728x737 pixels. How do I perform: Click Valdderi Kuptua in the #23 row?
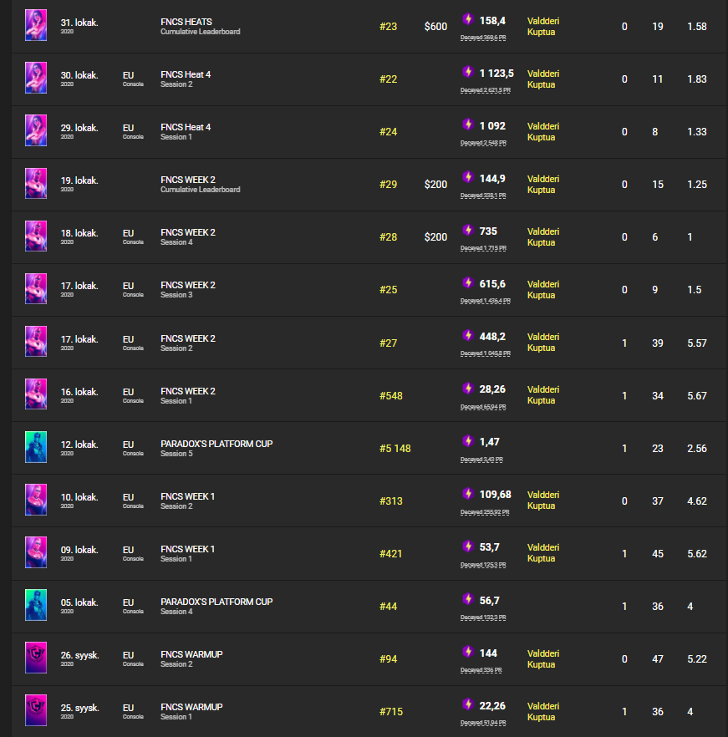[543, 27]
